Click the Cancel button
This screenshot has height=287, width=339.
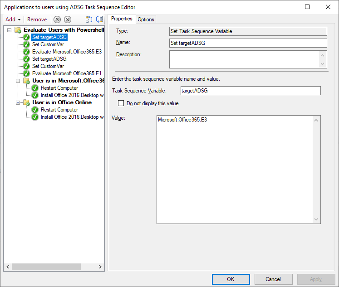click(273, 279)
